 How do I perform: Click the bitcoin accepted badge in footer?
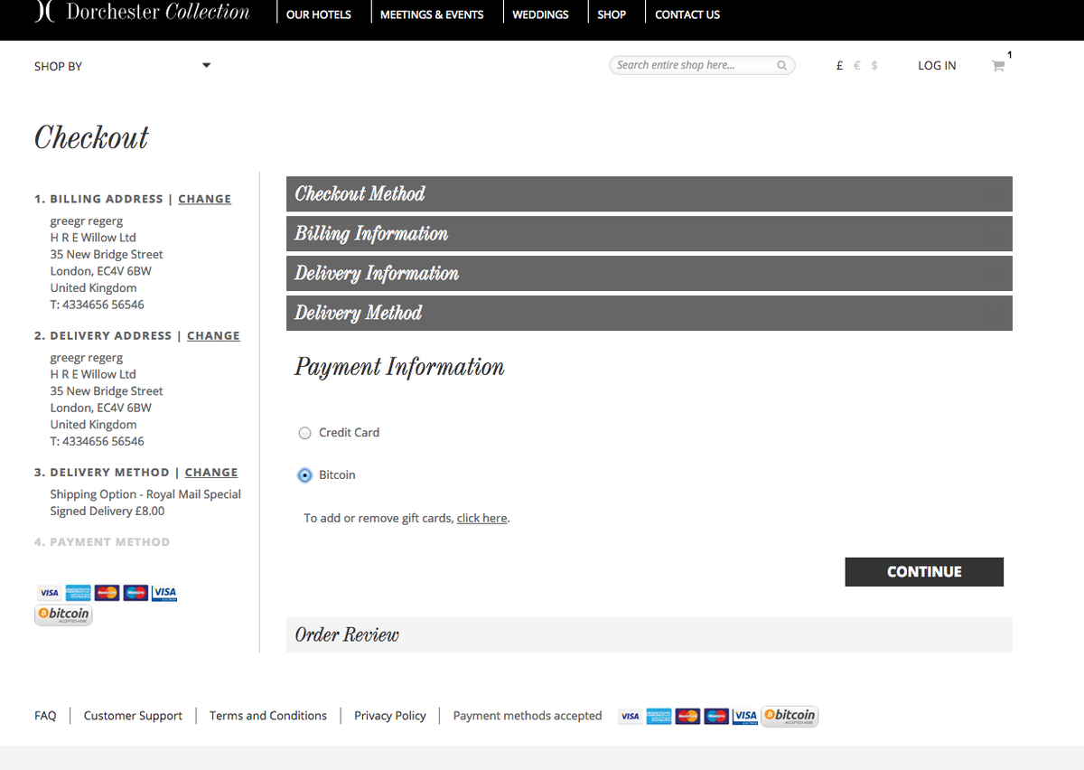point(790,716)
